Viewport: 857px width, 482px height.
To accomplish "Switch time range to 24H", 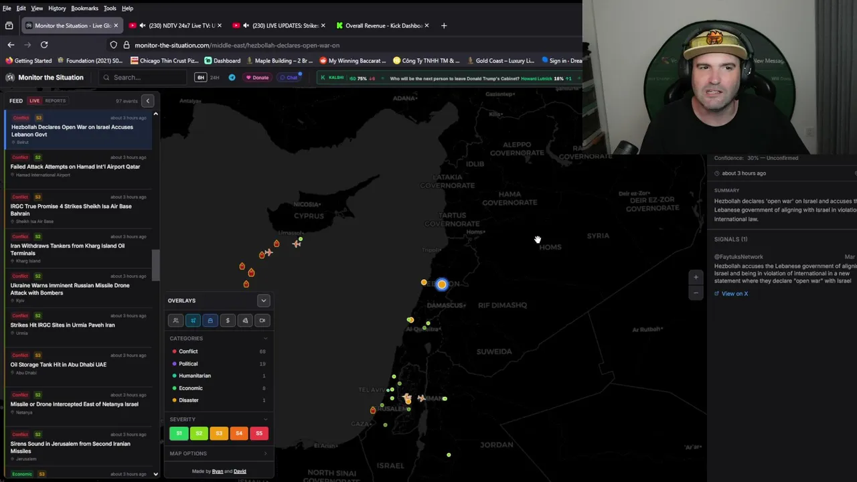I will point(215,78).
